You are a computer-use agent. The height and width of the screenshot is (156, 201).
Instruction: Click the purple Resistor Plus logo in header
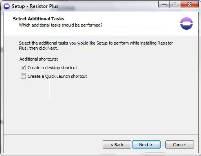tap(187, 23)
